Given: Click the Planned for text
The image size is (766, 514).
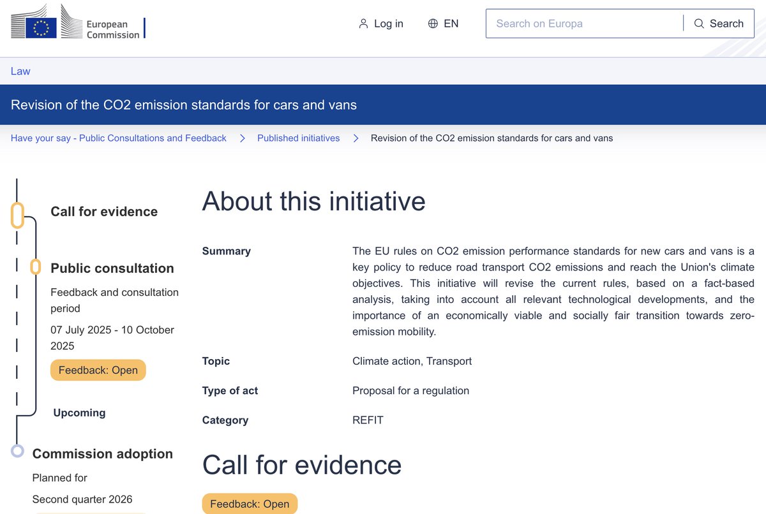Looking at the screenshot, I should click(x=60, y=478).
